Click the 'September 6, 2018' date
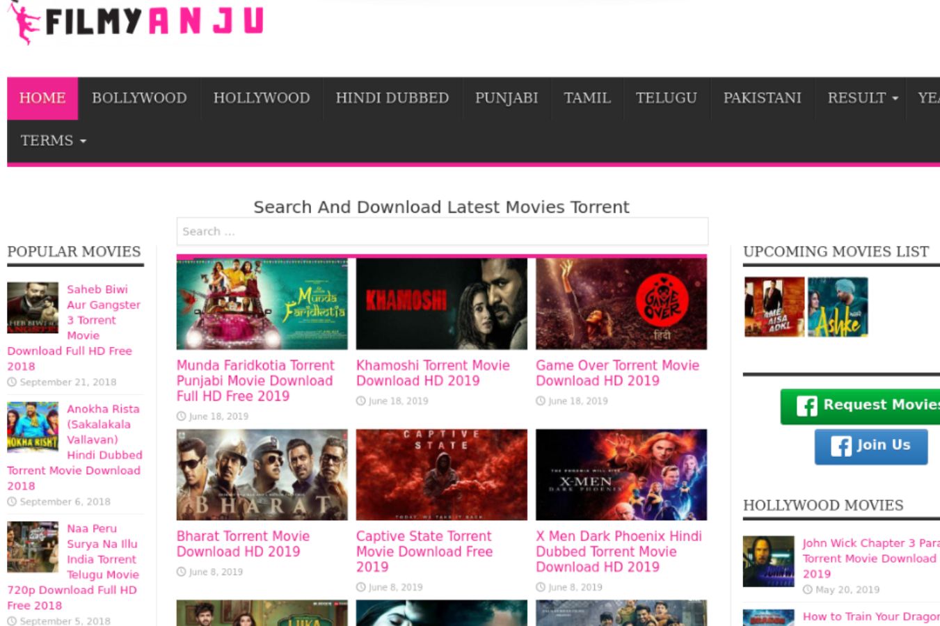This screenshot has width=940, height=626. click(x=65, y=501)
